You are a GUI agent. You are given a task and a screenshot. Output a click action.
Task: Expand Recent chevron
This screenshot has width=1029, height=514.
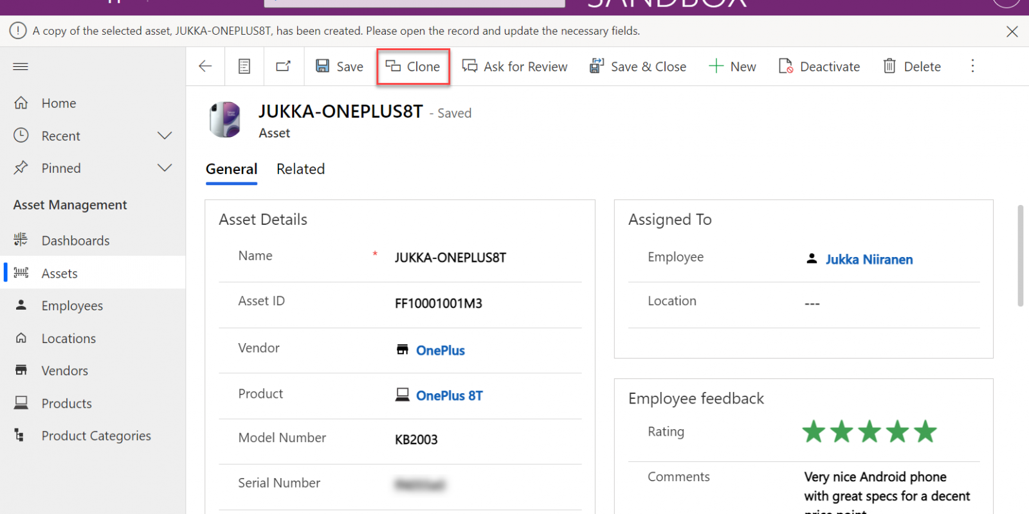[x=165, y=136]
